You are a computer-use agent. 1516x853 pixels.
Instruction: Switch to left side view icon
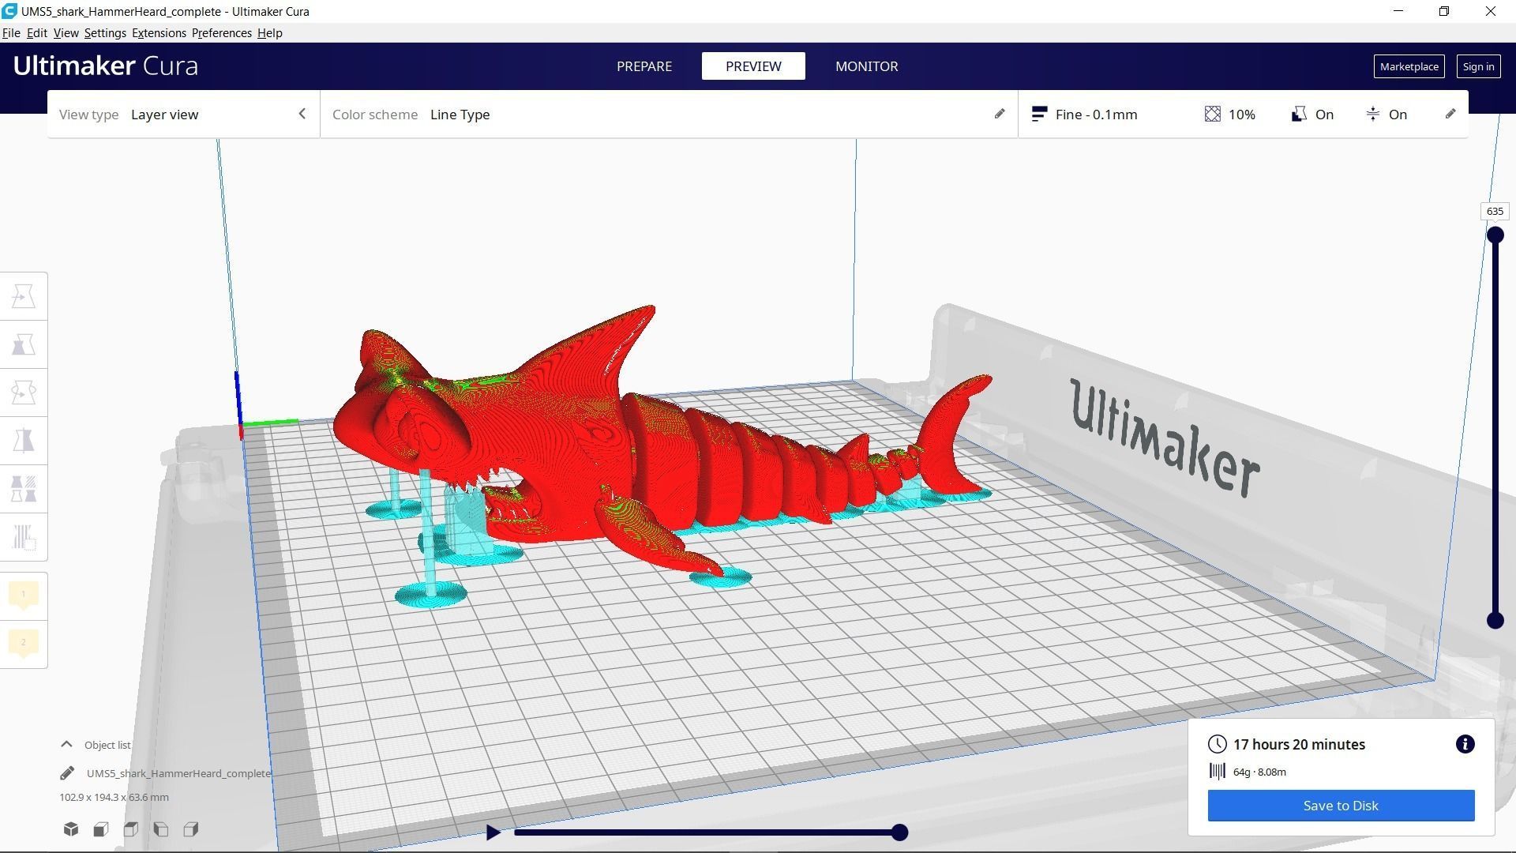point(161,829)
